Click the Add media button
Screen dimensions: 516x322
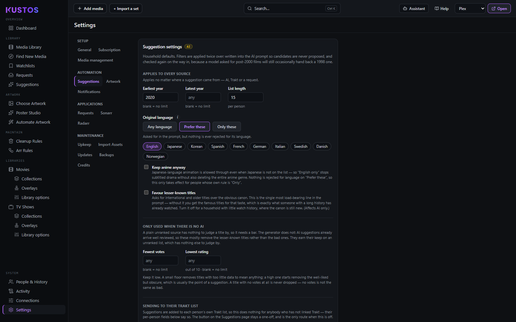click(90, 9)
